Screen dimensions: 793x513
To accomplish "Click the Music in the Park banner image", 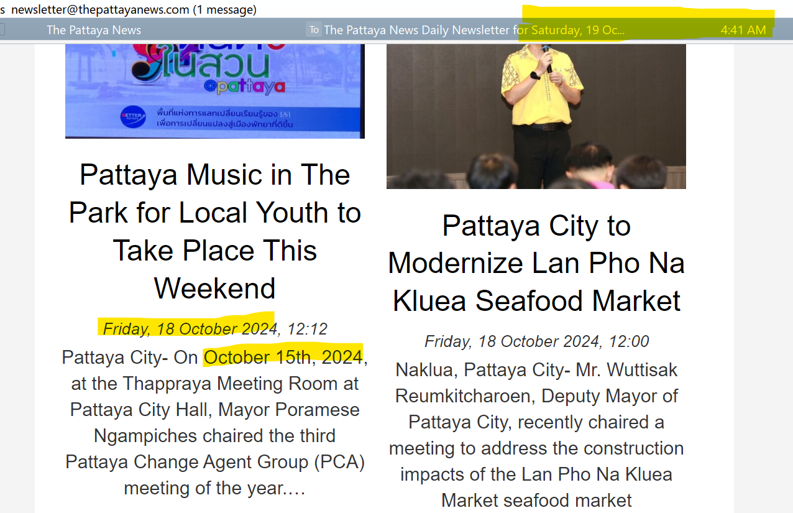I will (215, 91).
